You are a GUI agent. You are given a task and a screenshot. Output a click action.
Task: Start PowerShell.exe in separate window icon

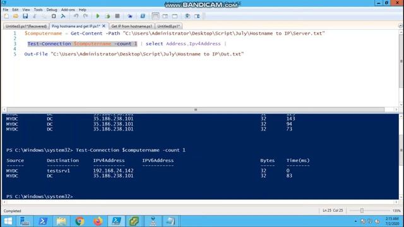click(143, 16)
